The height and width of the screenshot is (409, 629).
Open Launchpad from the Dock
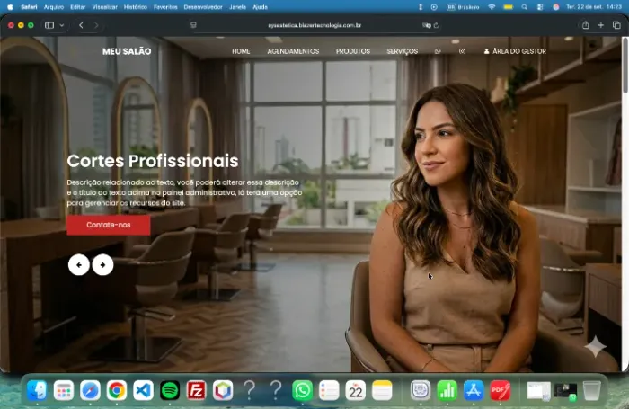(x=64, y=390)
